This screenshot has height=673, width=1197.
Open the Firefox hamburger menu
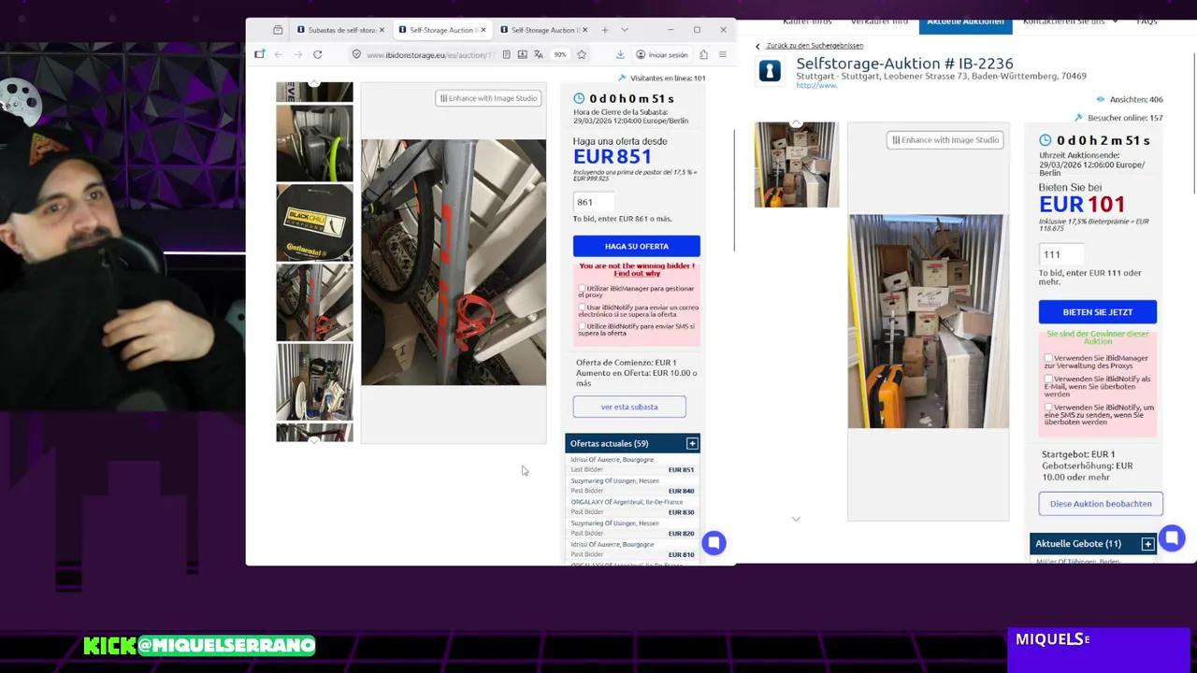pos(723,55)
